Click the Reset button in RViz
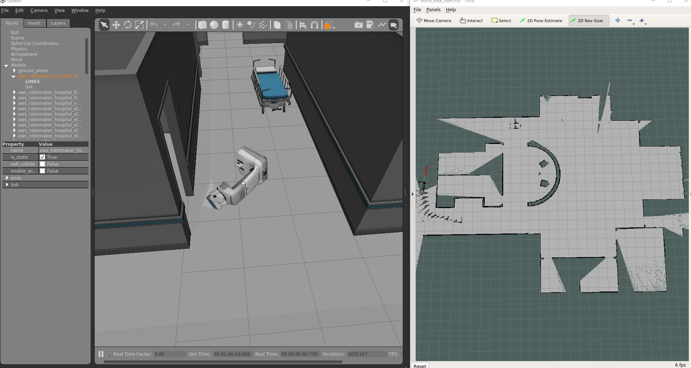The height and width of the screenshot is (368, 691). click(420, 365)
